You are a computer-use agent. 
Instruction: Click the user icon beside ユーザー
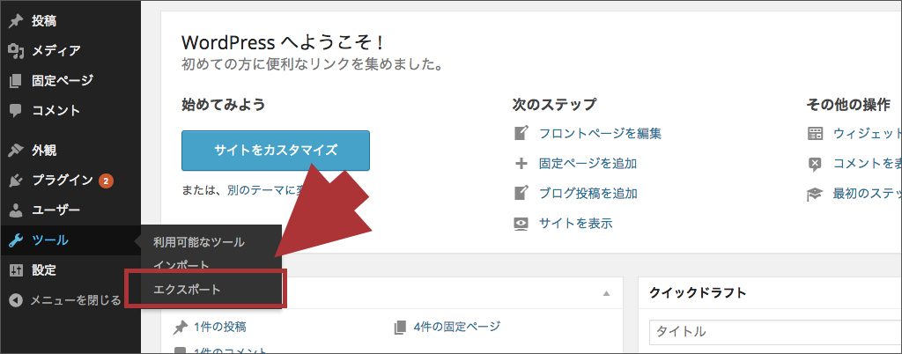(16, 210)
